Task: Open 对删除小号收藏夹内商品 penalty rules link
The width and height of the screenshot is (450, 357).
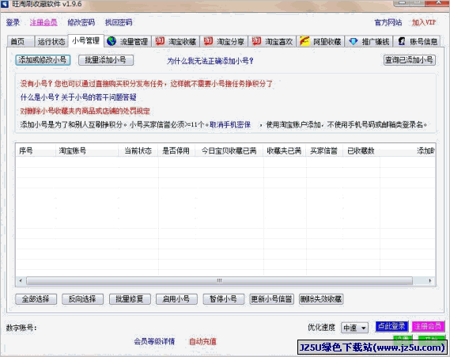Action: 85,111
